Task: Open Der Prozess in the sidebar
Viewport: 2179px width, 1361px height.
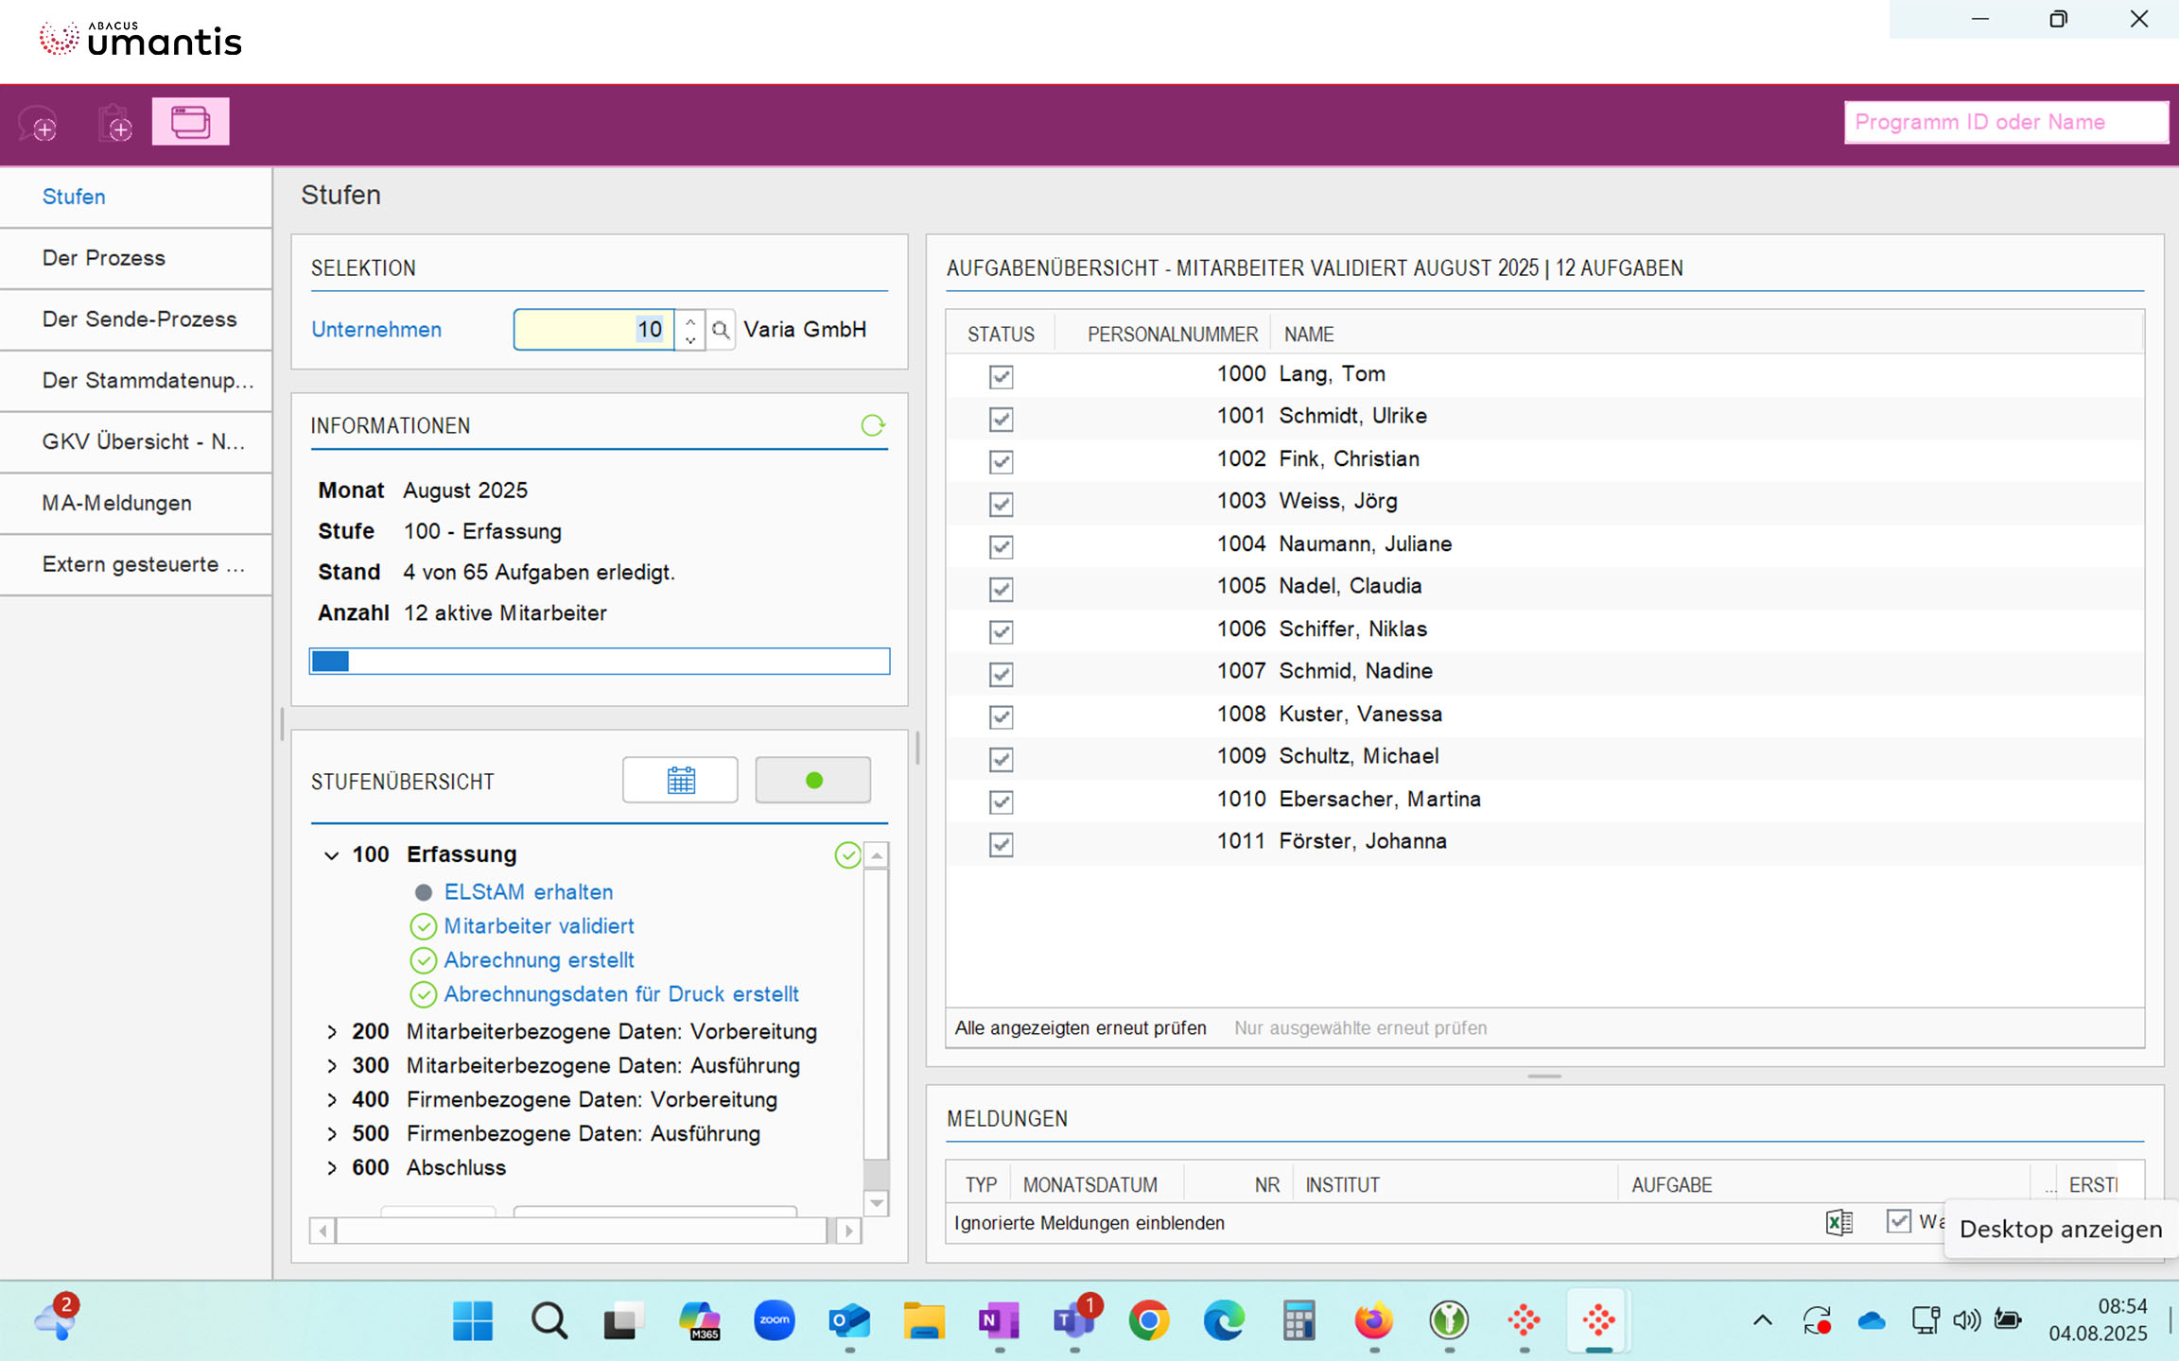Action: click(x=104, y=258)
